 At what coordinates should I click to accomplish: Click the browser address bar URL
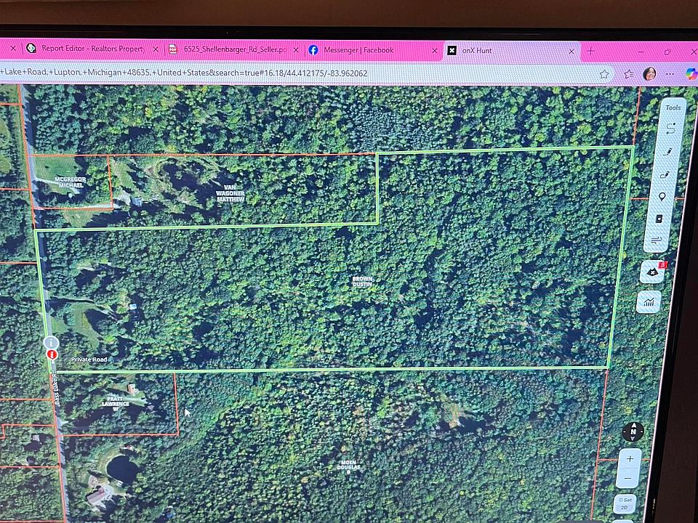click(218, 73)
